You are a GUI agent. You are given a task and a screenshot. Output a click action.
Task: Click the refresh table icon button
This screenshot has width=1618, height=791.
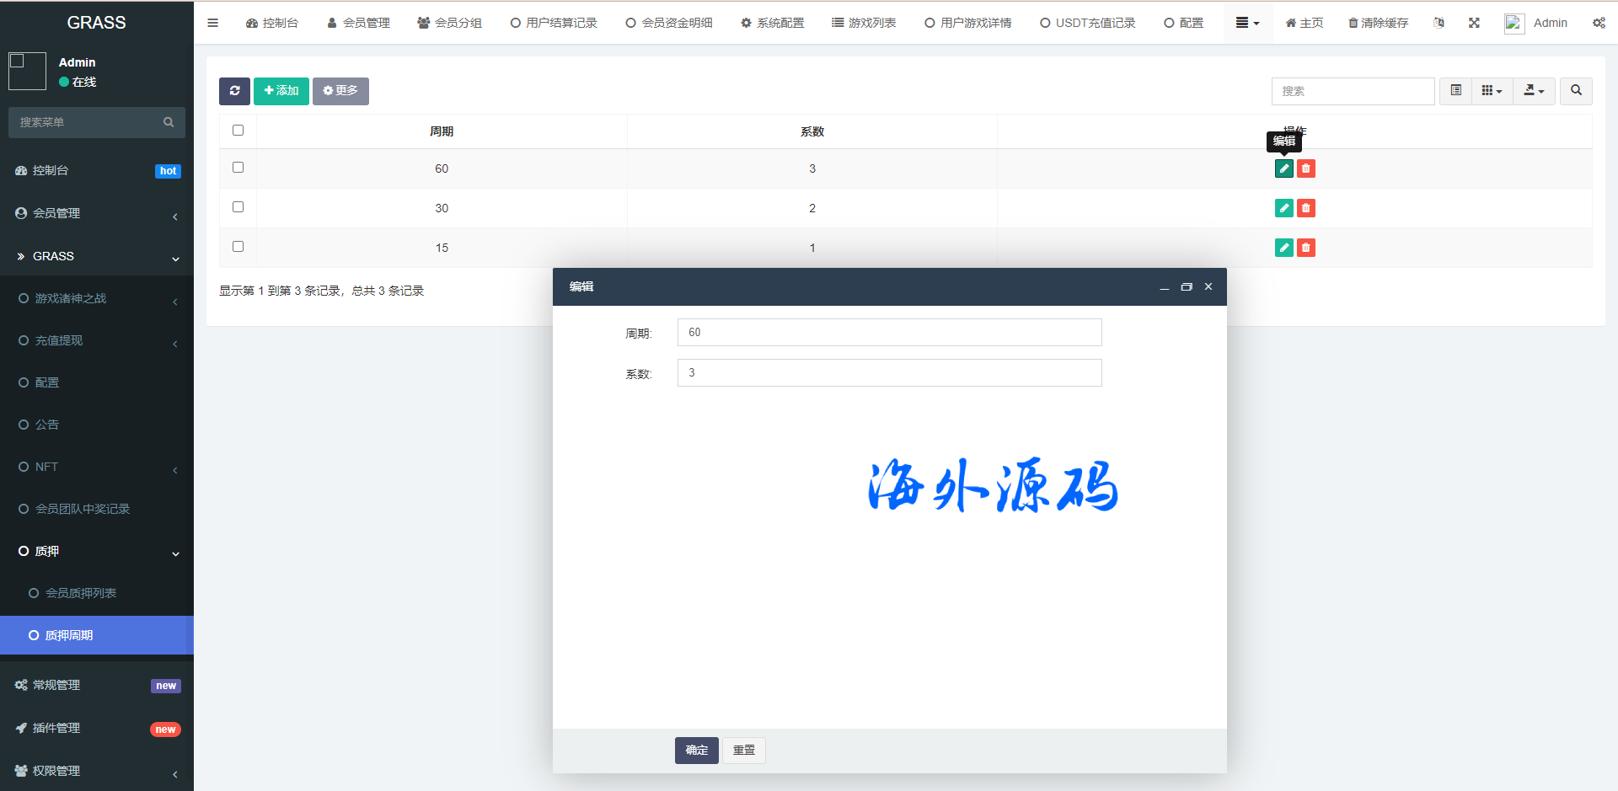[234, 91]
